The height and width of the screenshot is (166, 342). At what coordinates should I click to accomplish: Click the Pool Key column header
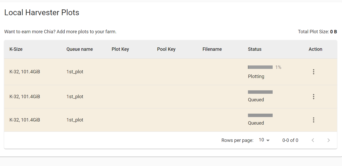click(x=166, y=49)
